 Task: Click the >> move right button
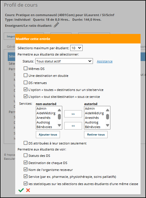click(x=73, y=114)
